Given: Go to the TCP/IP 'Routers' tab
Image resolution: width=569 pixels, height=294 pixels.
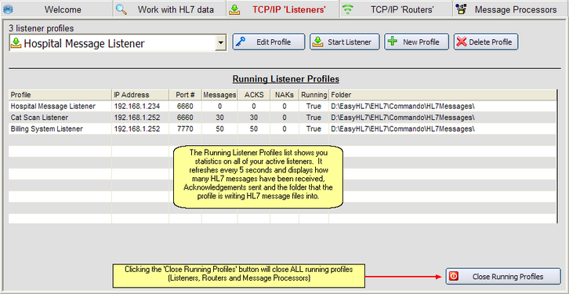Looking at the screenshot, I should point(397,9).
